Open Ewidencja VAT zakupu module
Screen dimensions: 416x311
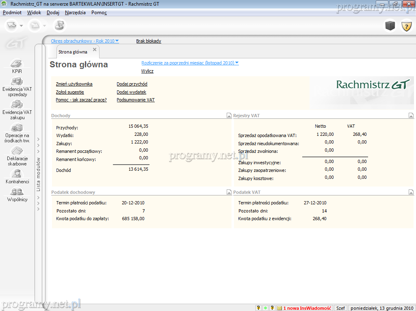pos(17,109)
